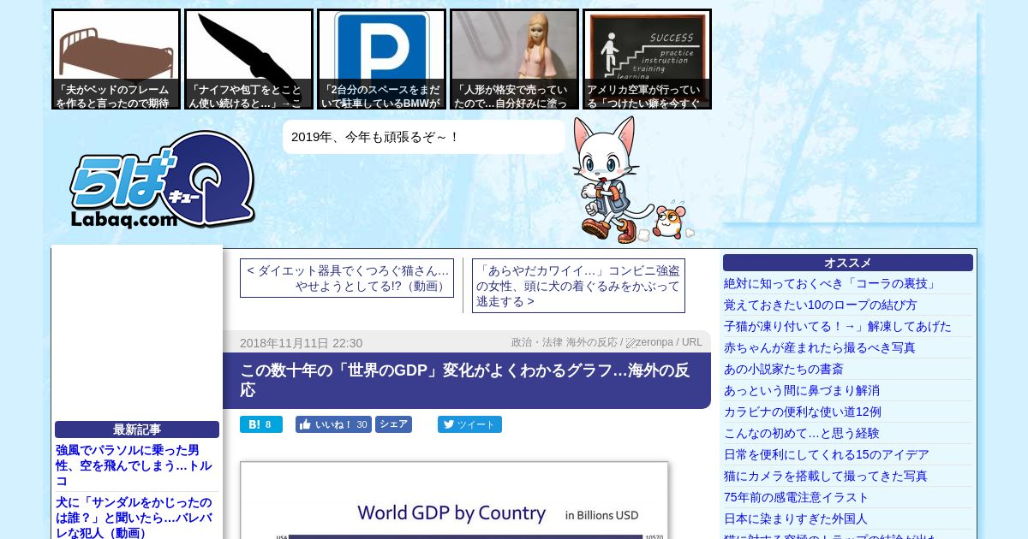The height and width of the screenshot is (539, 1028).
Task: Open 子猫が凍り付いてる recommended link
Action: click(837, 326)
